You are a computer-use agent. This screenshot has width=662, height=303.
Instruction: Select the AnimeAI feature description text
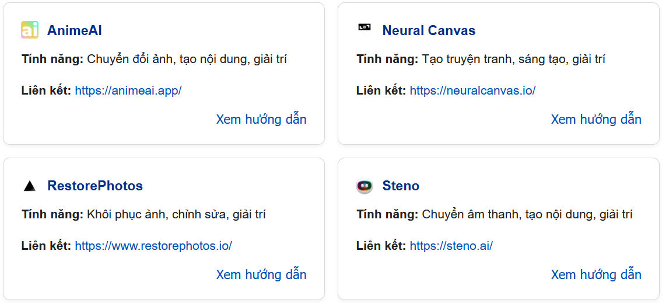pos(187,59)
